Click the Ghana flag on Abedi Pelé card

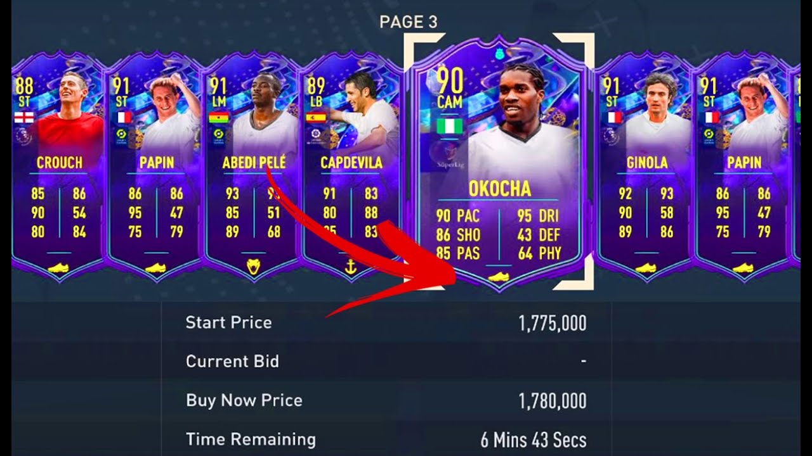click(x=219, y=118)
